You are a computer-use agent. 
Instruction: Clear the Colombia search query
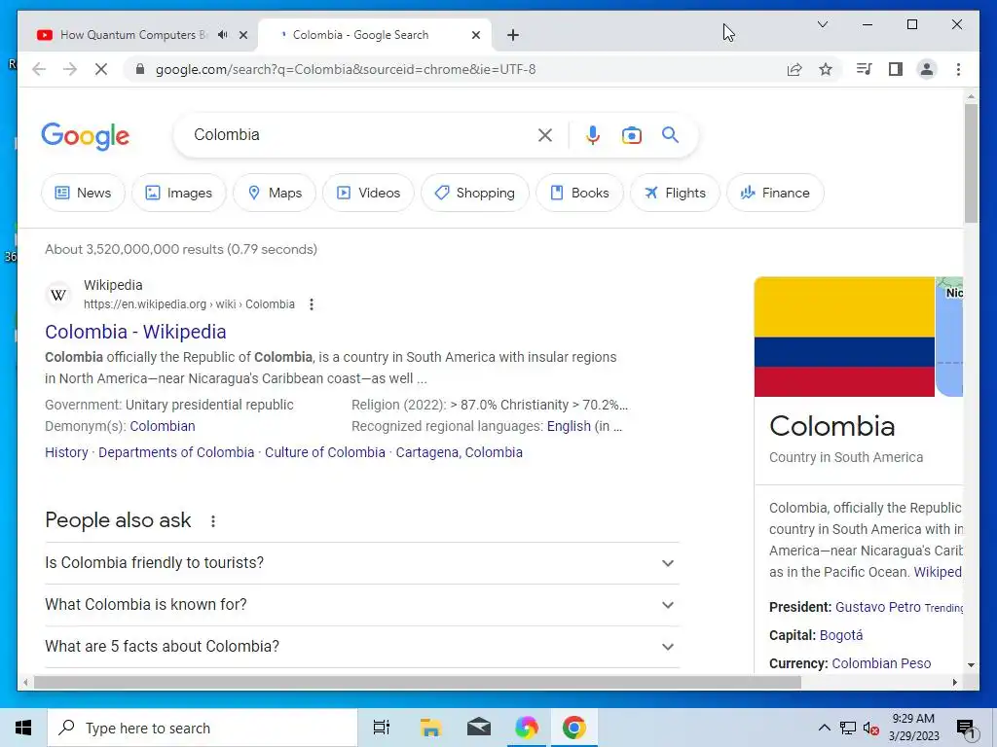click(x=545, y=135)
